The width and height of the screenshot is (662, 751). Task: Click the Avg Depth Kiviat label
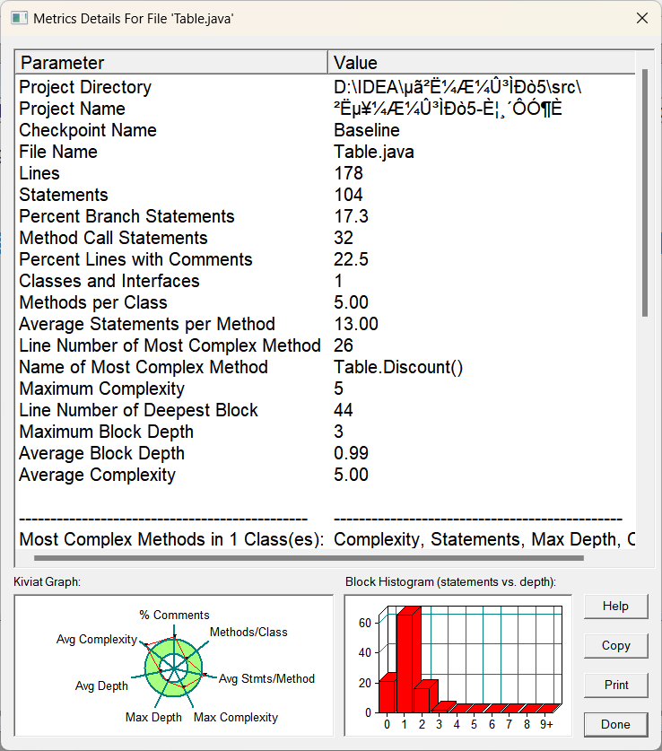(101, 686)
